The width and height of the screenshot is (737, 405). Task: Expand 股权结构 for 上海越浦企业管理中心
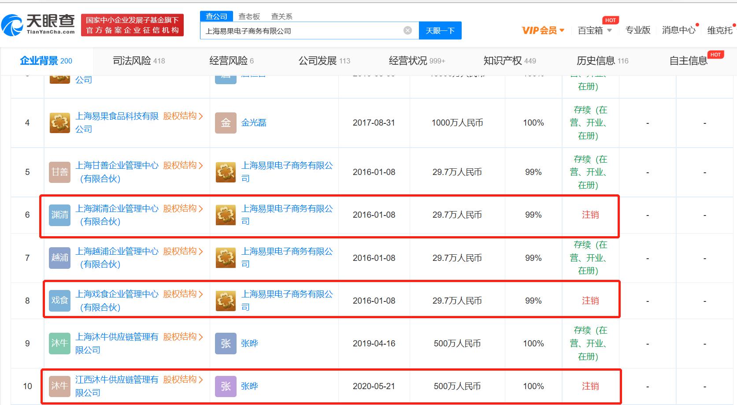183,251
